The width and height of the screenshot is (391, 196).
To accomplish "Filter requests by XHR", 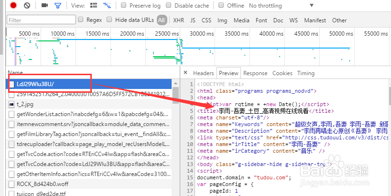I will tap(179, 20).
